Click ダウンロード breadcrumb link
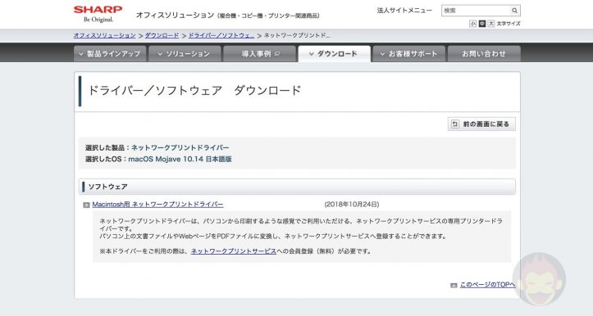593x316 pixels. pos(162,35)
